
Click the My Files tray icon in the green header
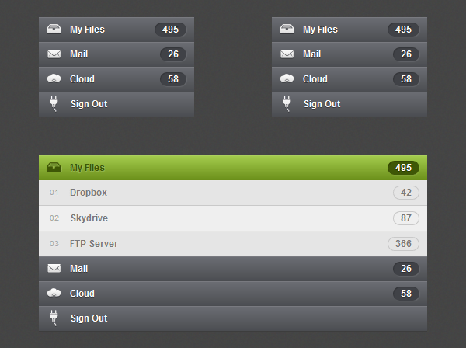pos(54,167)
